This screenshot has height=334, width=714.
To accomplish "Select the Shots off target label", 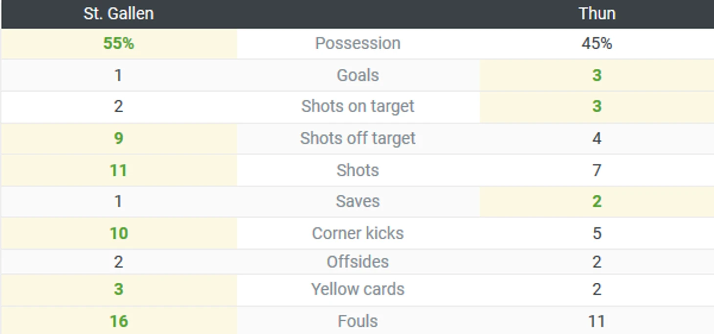I will point(357,138).
